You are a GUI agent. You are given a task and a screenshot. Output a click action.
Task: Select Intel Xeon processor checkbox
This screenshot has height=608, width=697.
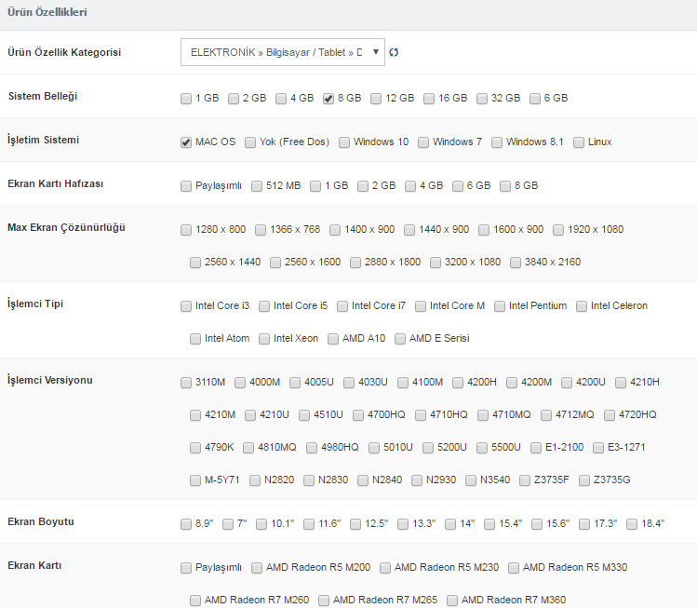pyautogui.click(x=264, y=339)
